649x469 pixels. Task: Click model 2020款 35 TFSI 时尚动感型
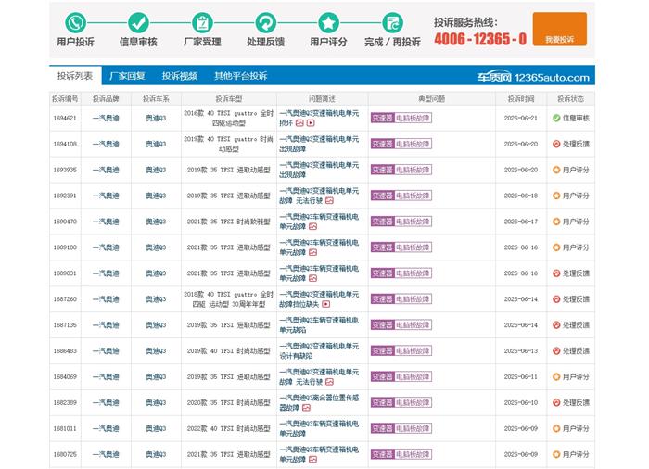228,402
